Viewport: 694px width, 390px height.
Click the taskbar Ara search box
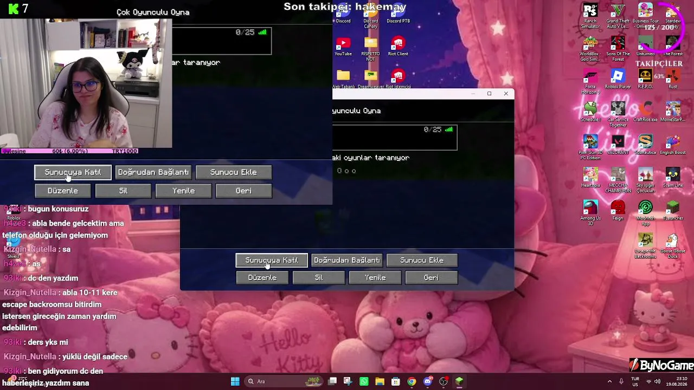[x=283, y=381]
